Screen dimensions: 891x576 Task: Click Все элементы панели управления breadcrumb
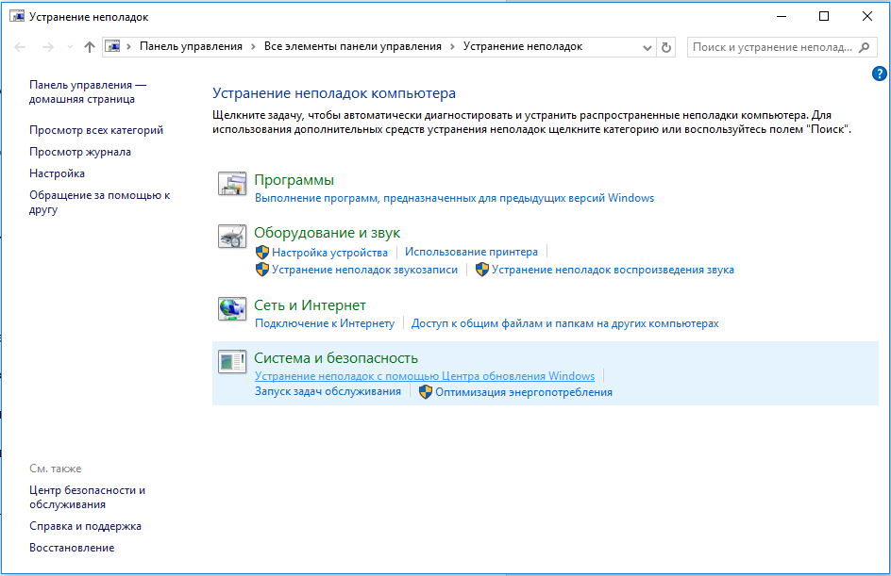coord(353,46)
